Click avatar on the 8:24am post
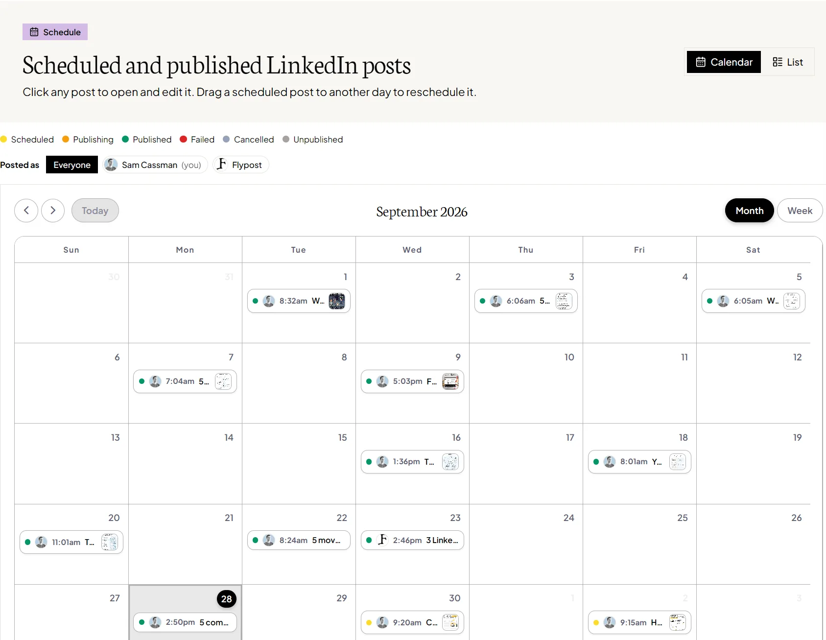826x640 pixels. point(269,540)
